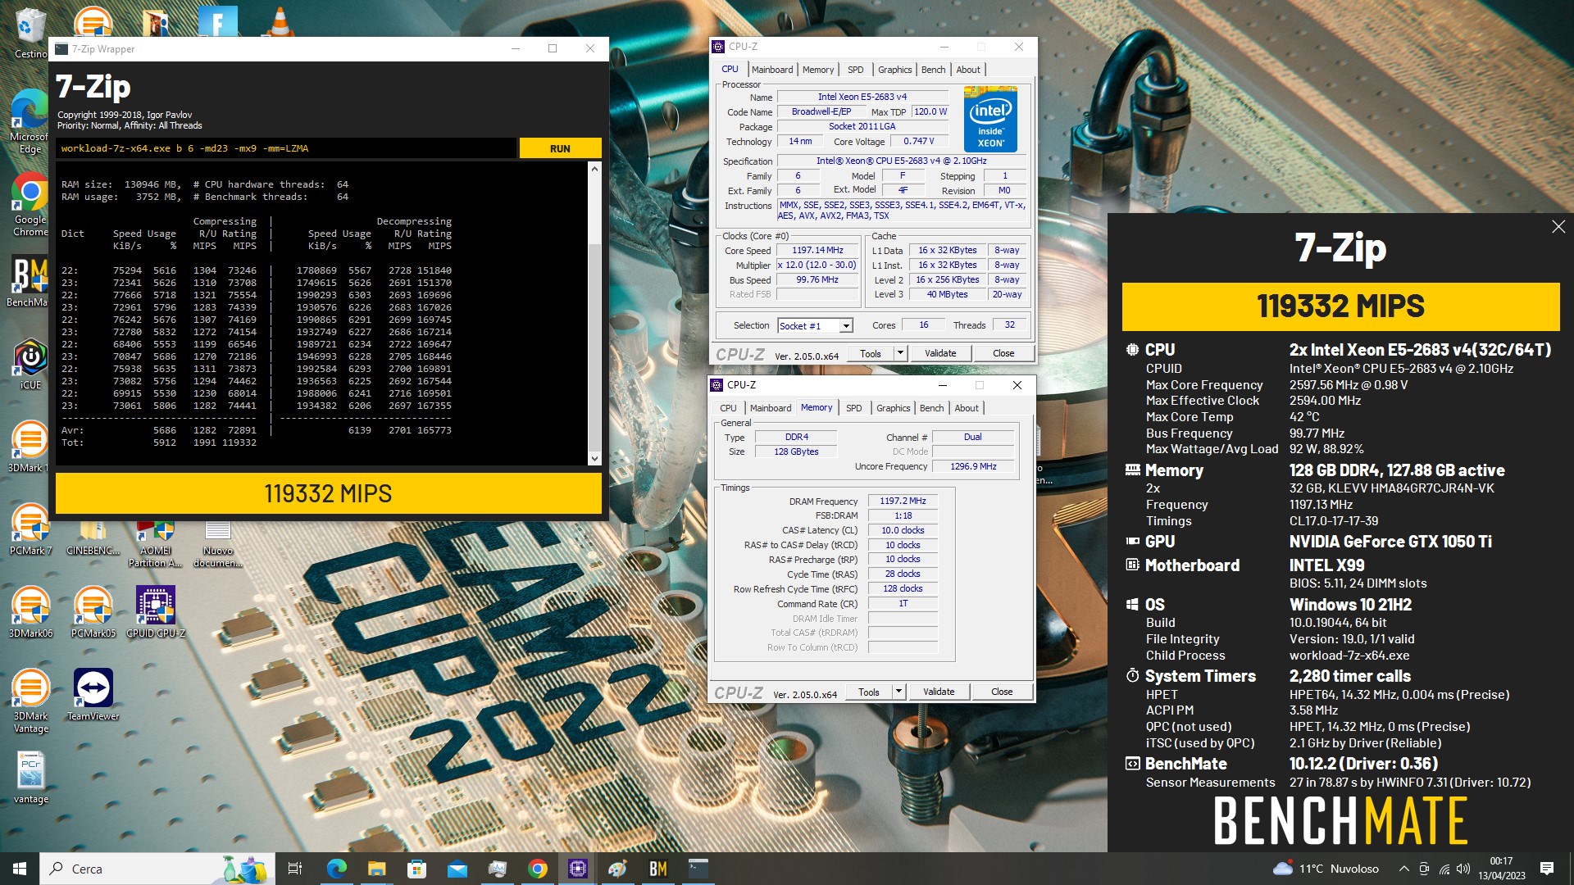Click Validate in lower CPU-Z window
The height and width of the screenshot is (885, 1574).
coord(939,692)
